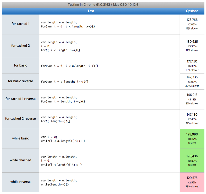Image resolution: width=206 pixels, height=194 pixels.
Task: Click the result value 147,180
Action: [192, 115]
